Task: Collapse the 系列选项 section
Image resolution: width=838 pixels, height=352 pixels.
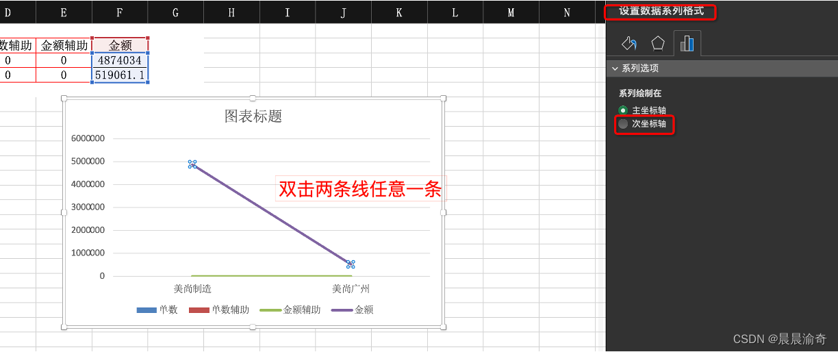Action: tap(615, 68)
